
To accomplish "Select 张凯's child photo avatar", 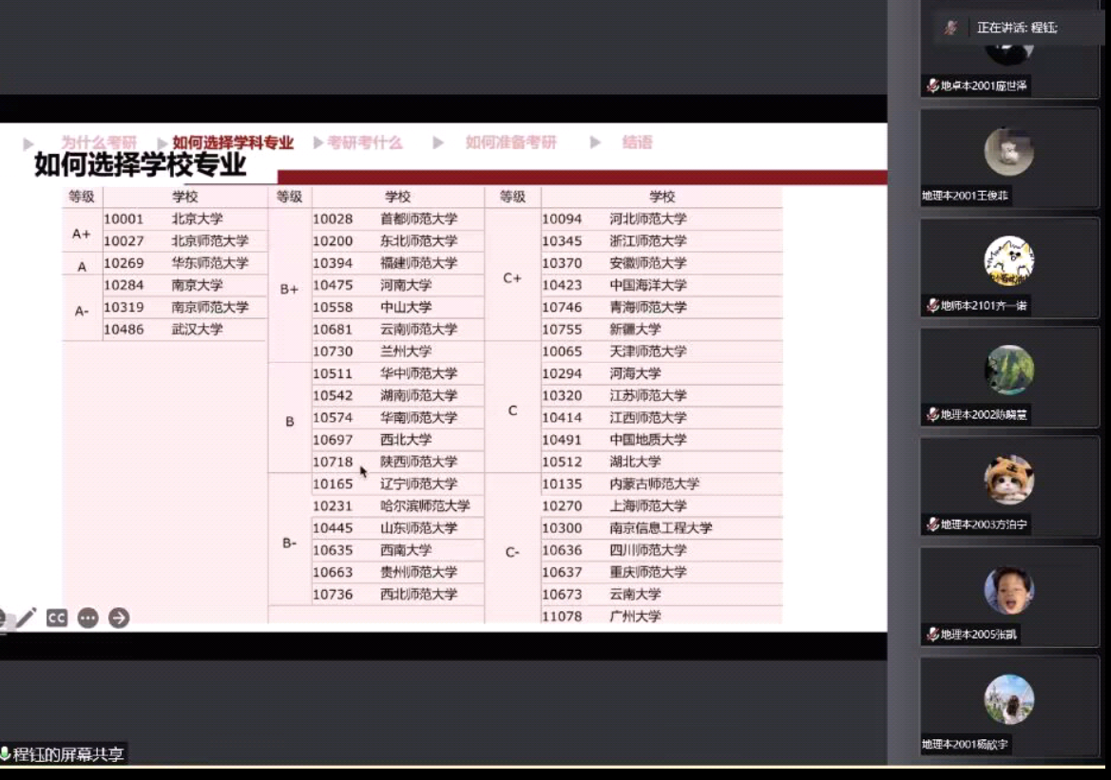I will point(1009,589).
